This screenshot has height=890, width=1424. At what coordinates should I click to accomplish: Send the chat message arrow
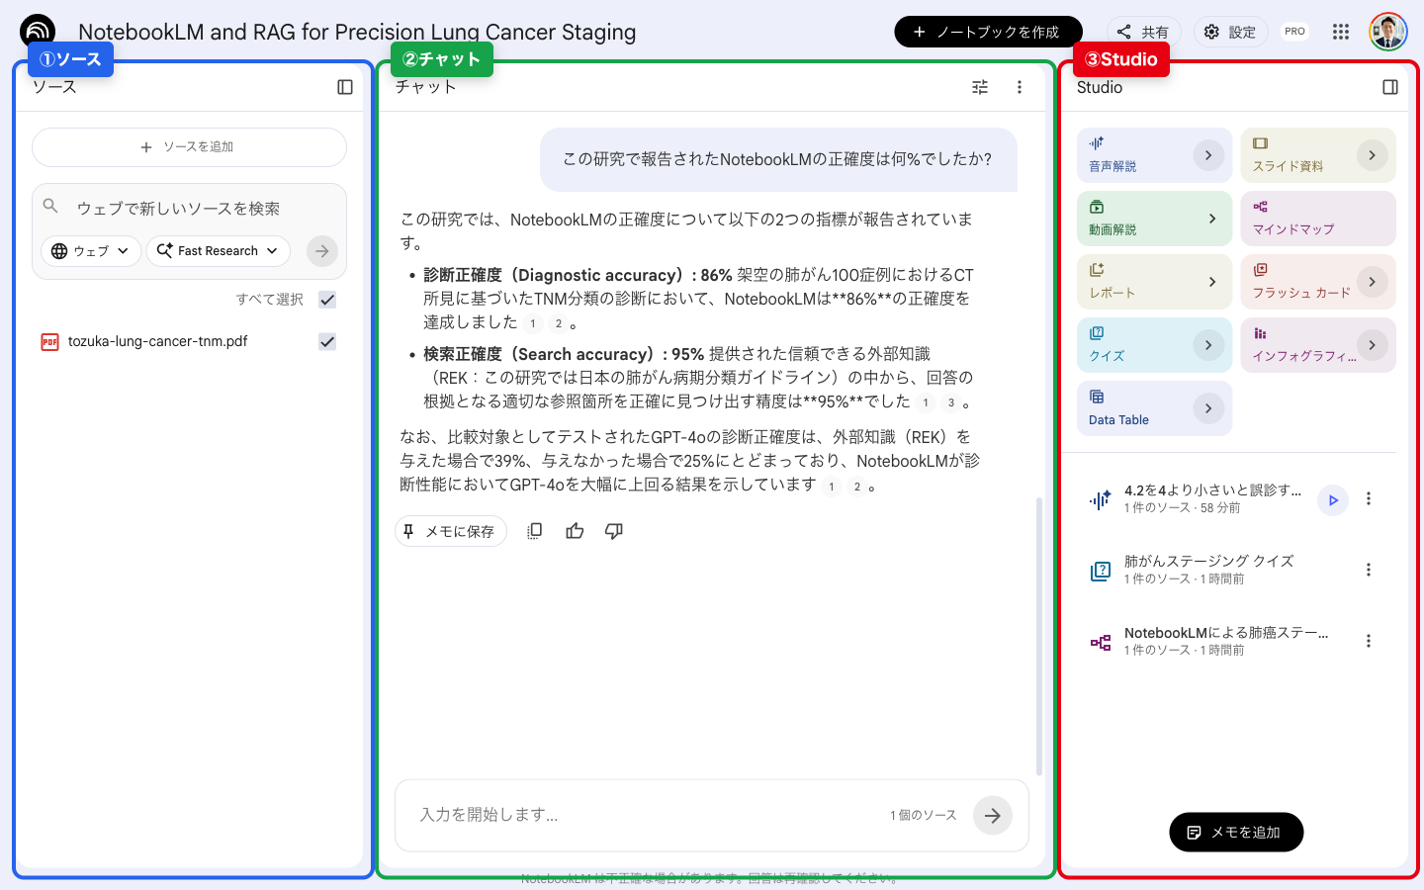pos(993,816)
